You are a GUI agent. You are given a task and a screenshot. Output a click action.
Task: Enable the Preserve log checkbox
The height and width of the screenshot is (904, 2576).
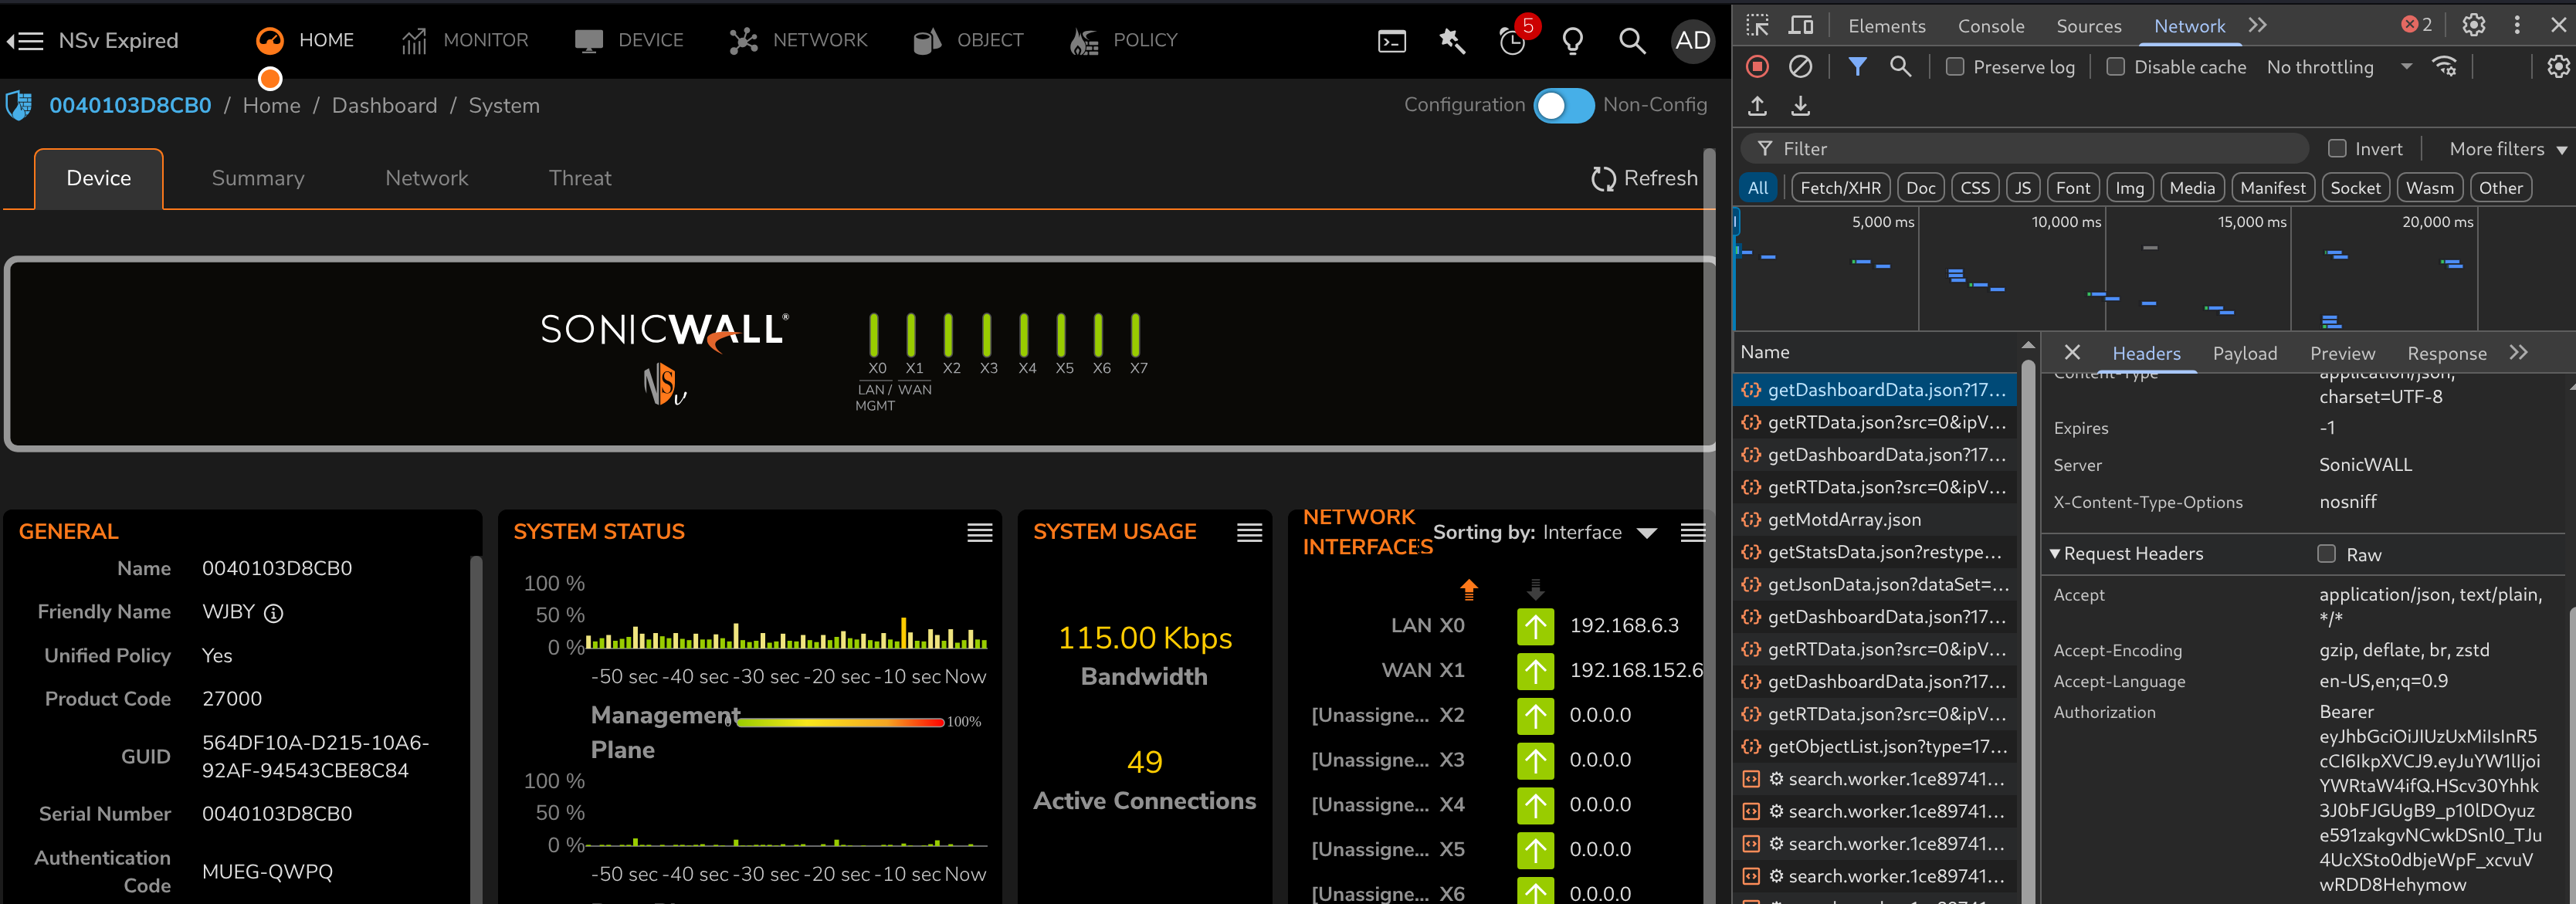coord(1955,67)
